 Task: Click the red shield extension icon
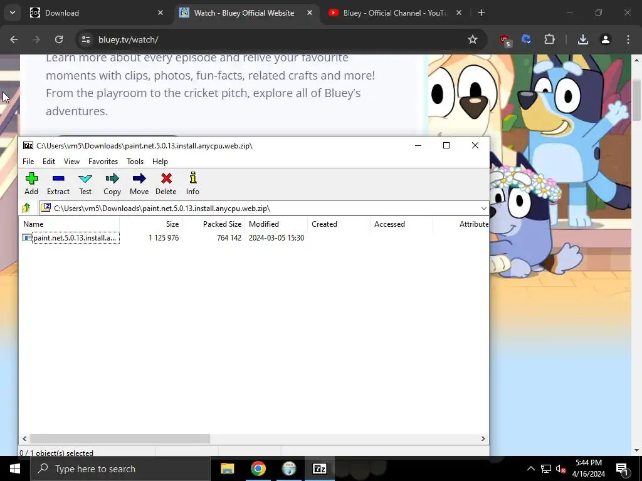pyautogui.click(x=505, y=40)
